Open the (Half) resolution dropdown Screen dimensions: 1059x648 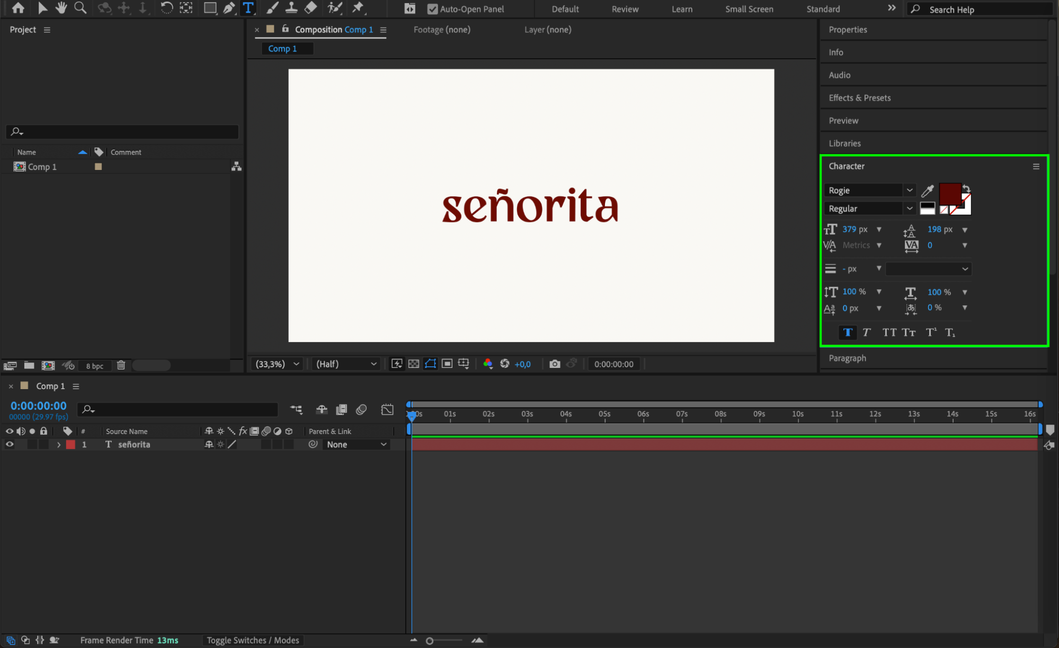point(346,364)
